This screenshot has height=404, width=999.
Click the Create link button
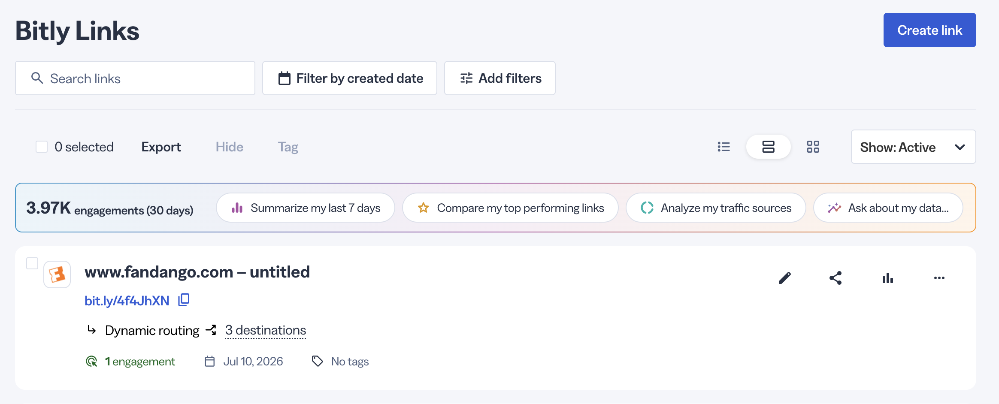[x=929, y=30]
